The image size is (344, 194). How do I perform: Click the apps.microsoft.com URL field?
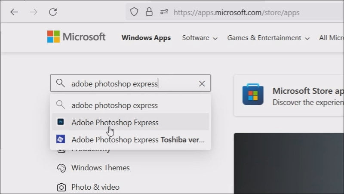[236, 12]
